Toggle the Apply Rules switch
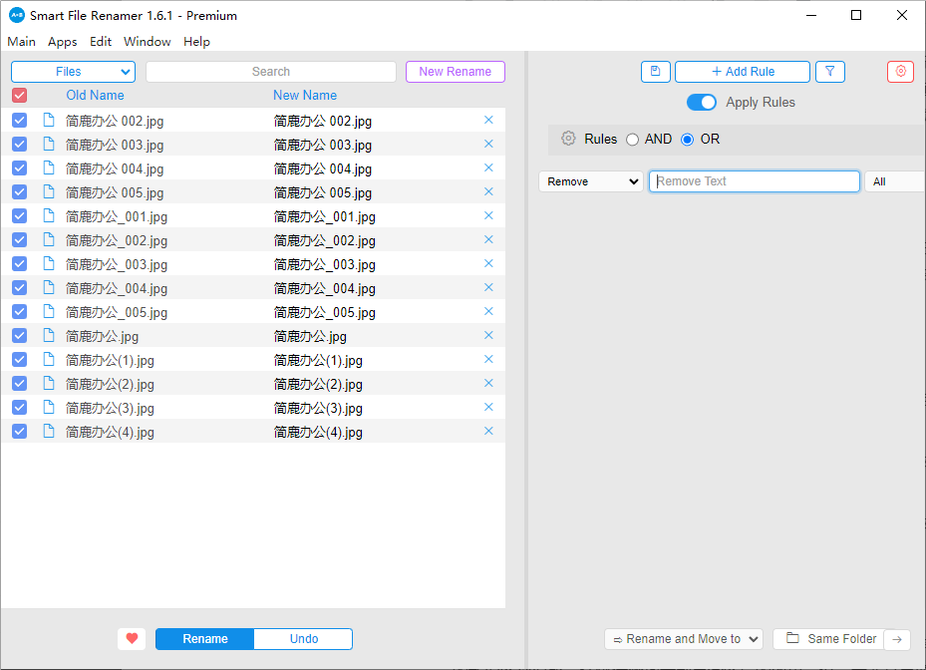 pos(702,103)
